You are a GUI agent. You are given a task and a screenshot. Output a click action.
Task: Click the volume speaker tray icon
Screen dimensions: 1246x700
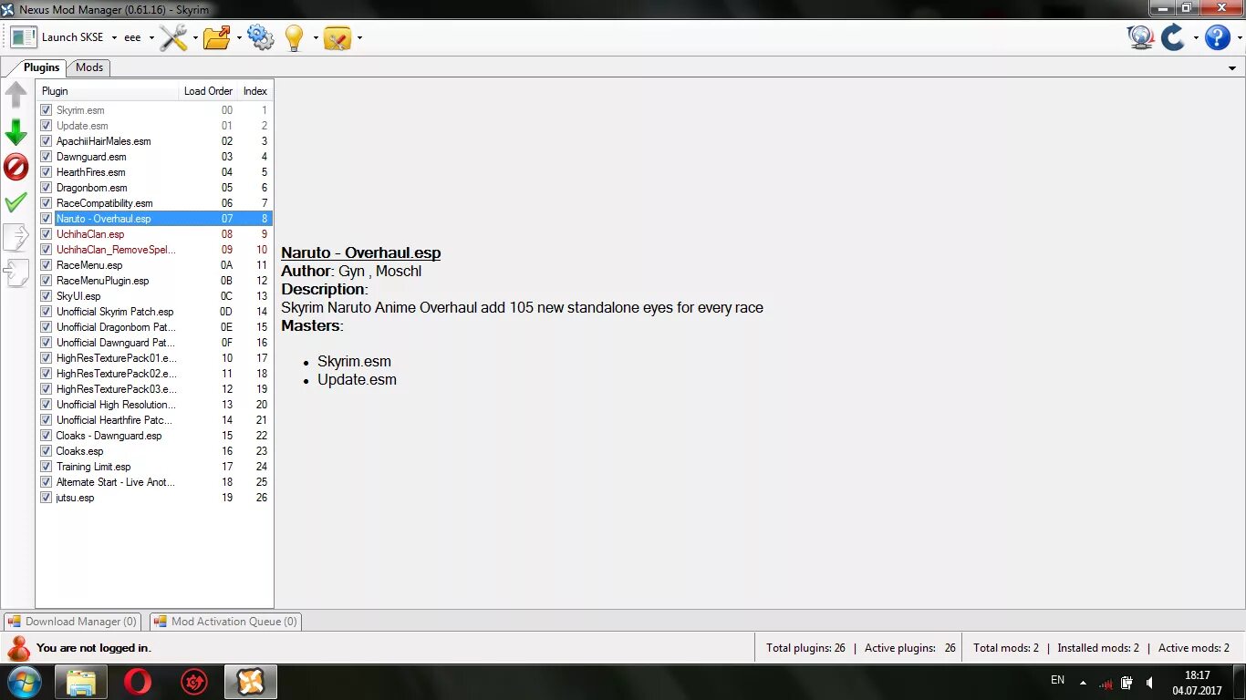(x=1149, y=683)
